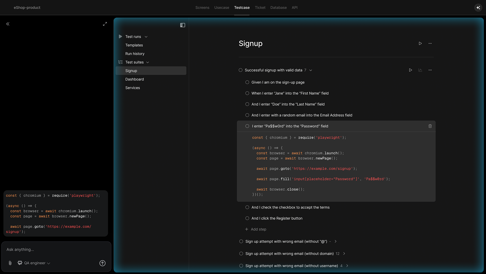Open the AI assistant sparkle icon

point(478,7)
